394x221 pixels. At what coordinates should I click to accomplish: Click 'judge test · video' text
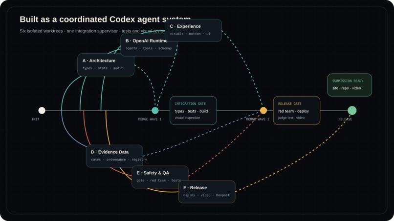(291, 118)
